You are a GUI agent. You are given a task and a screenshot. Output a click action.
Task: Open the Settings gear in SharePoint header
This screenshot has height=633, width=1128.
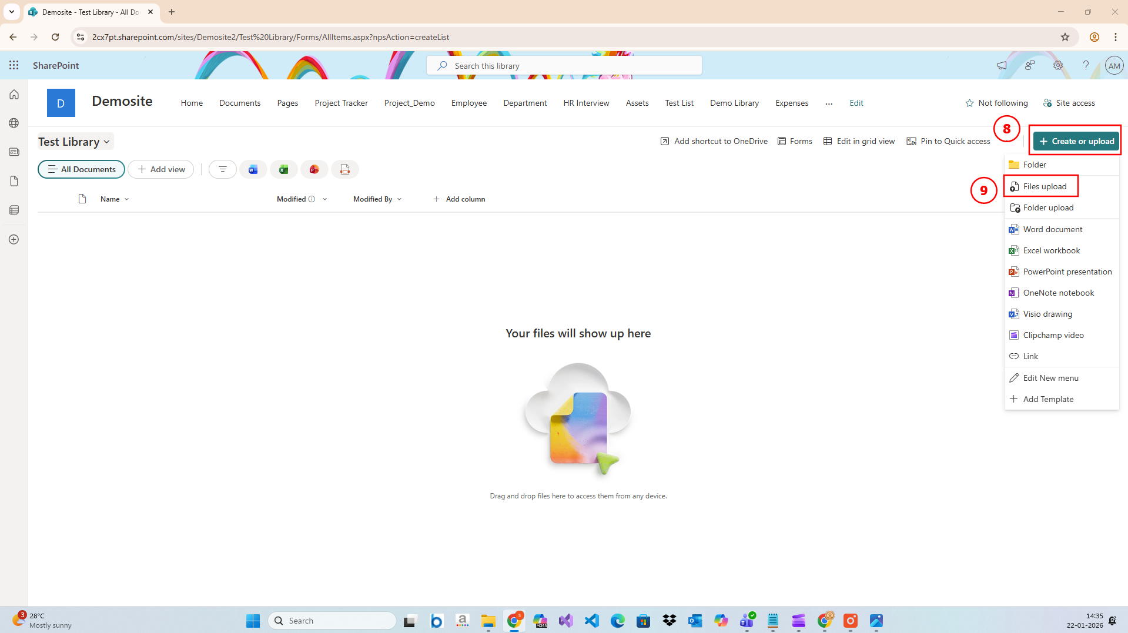pos(1058,65)
